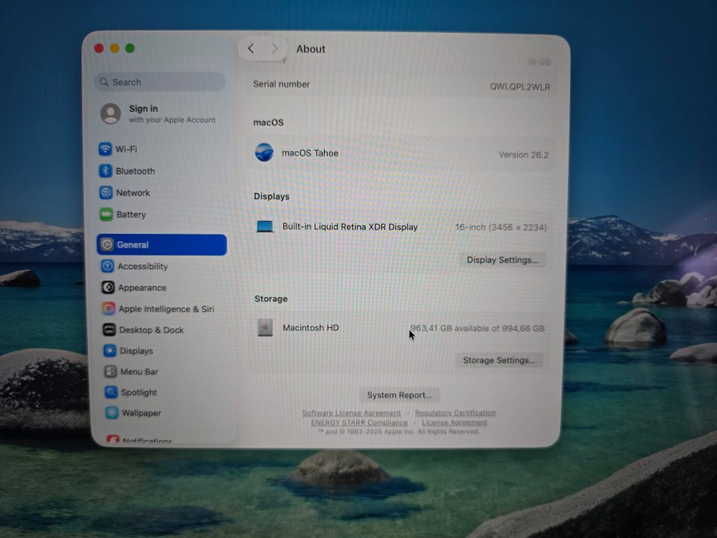Image resolution: width=717 pixels, height=538 pixels.
Task: Click the Notifications icon at sidebar bottom
Action: (x=113, y=439)
